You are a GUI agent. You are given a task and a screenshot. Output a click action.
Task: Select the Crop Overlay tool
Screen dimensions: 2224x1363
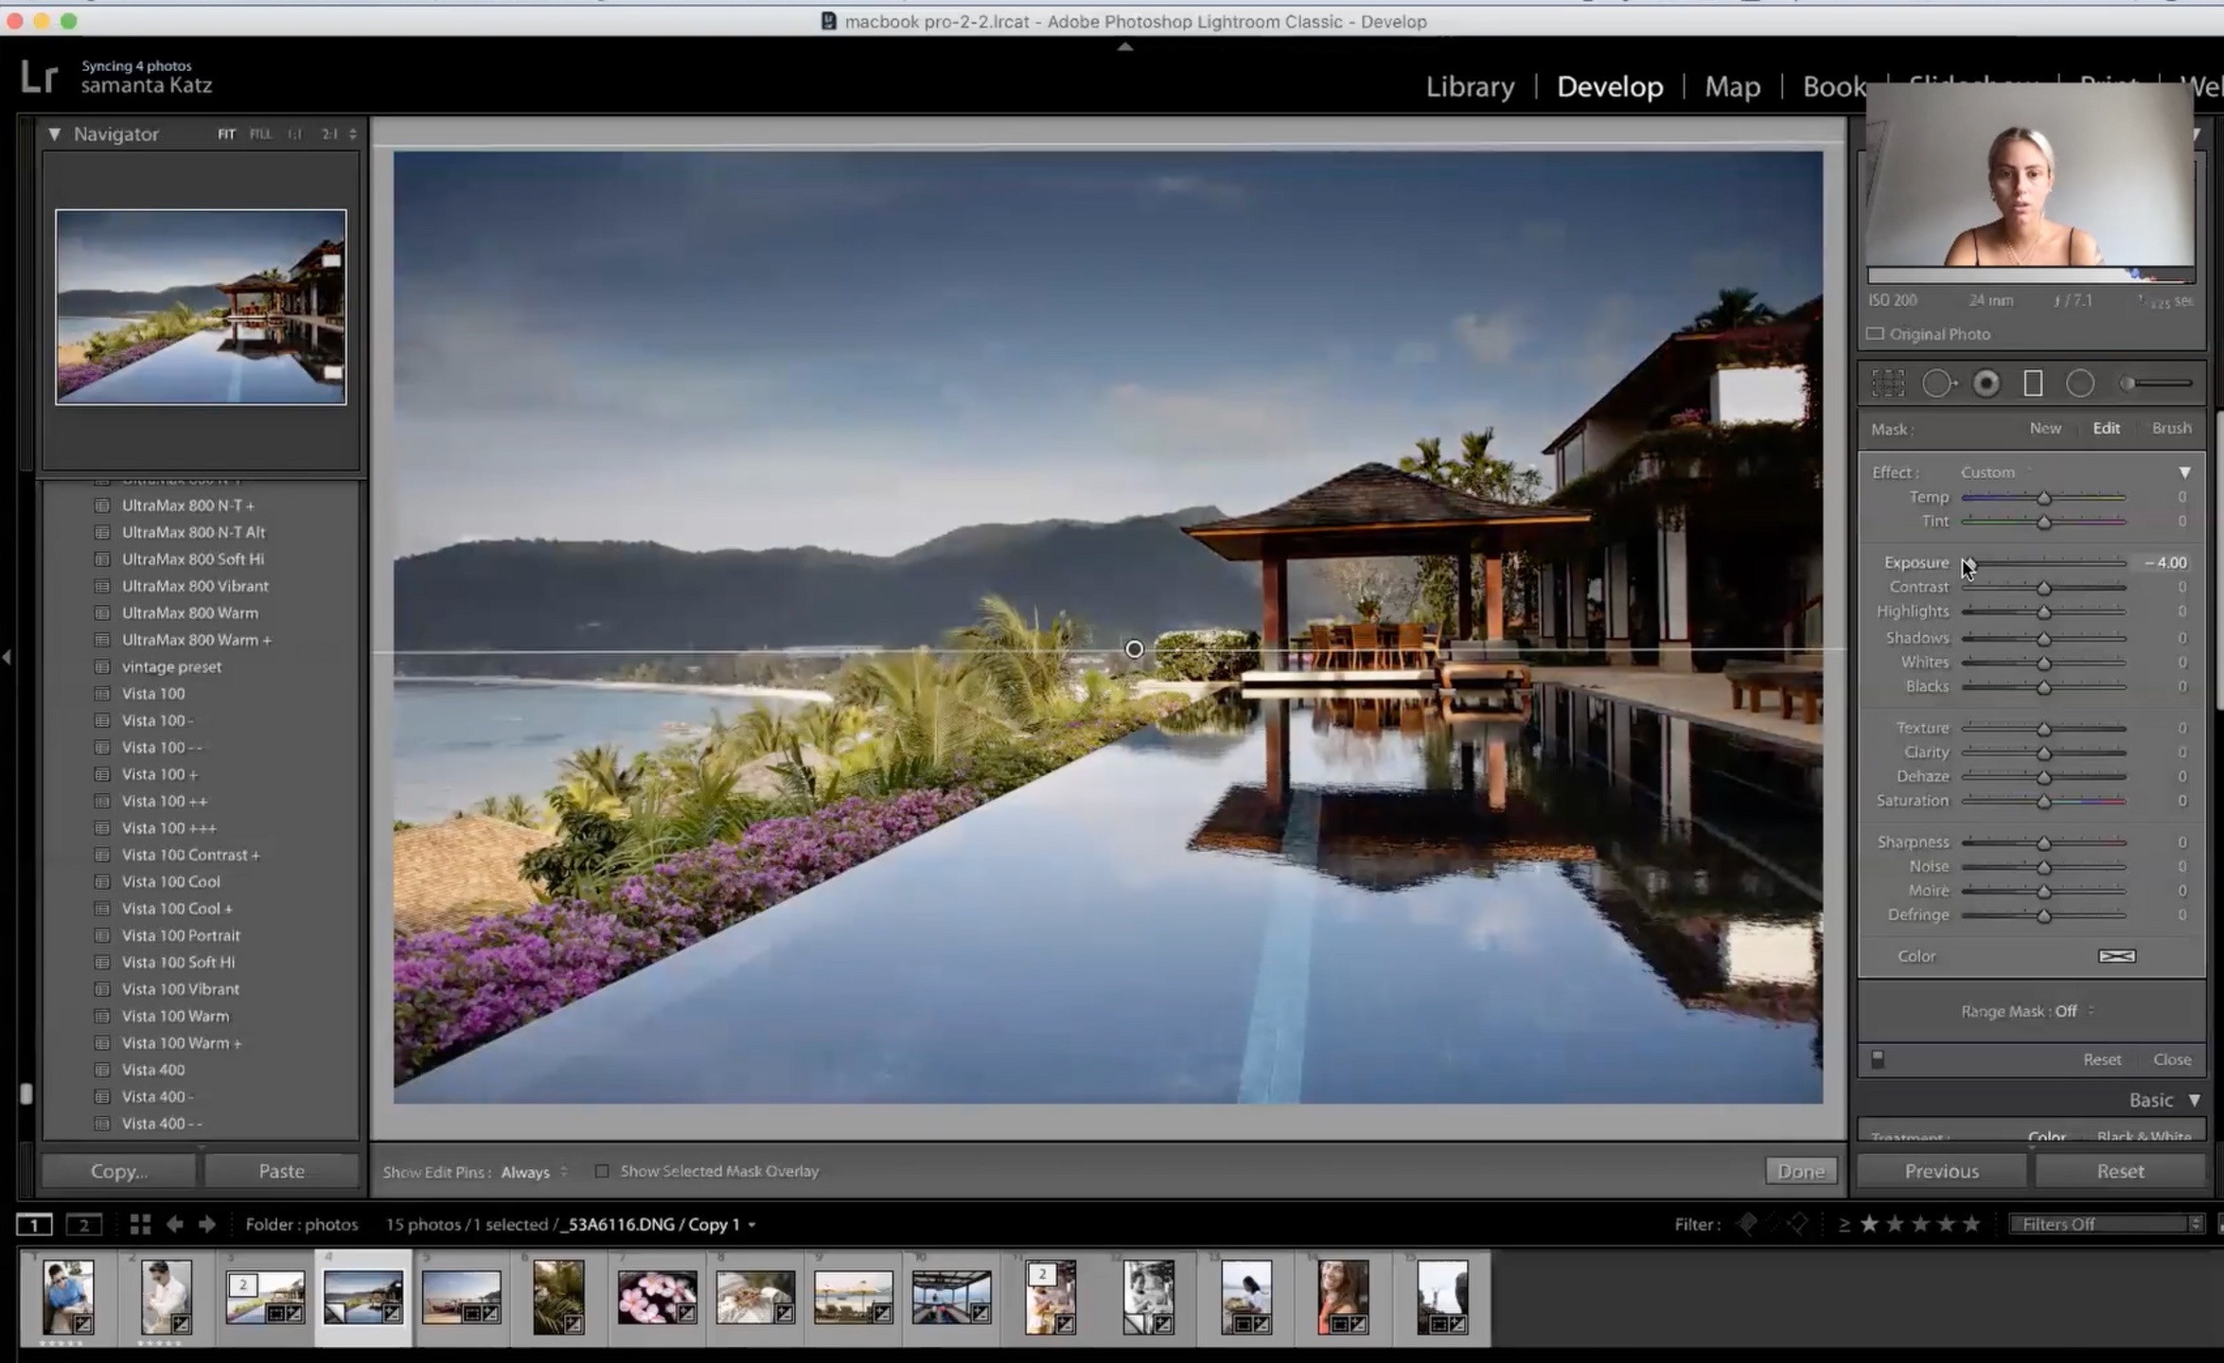click(1888, 383)
